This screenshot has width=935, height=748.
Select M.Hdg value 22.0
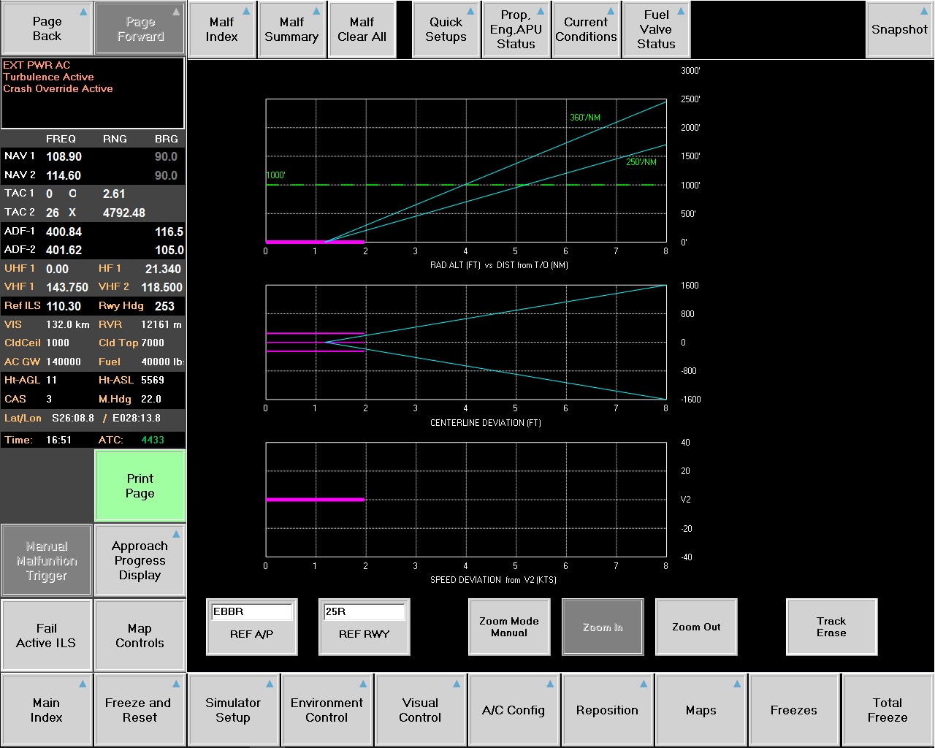(x=151, y=399)
